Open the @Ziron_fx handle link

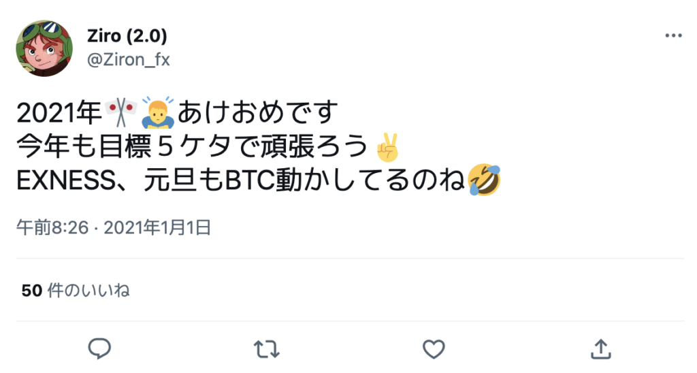[x=129, y=59]
